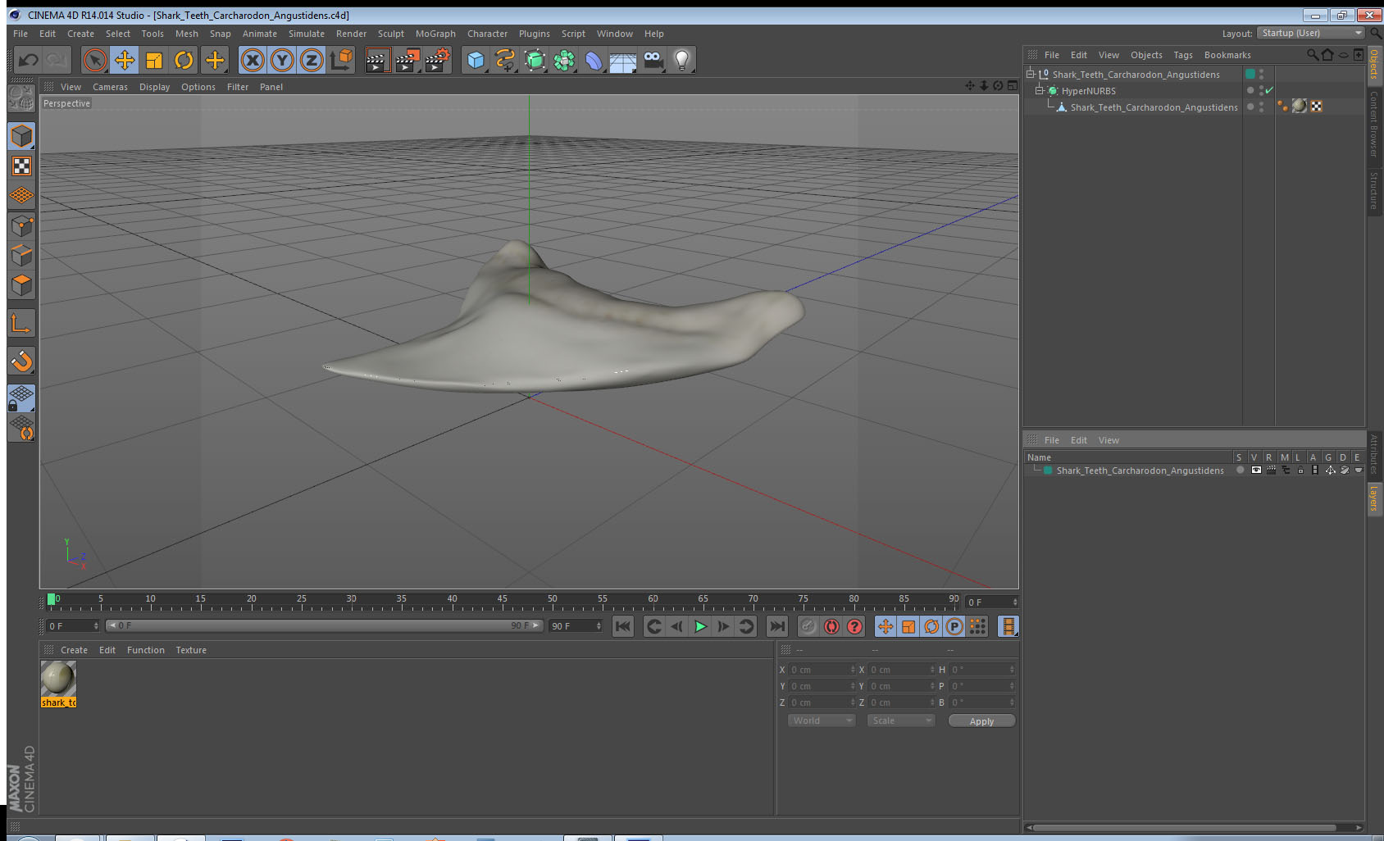
Task: Click timeline ruler at frame 45
Action: 502,601
